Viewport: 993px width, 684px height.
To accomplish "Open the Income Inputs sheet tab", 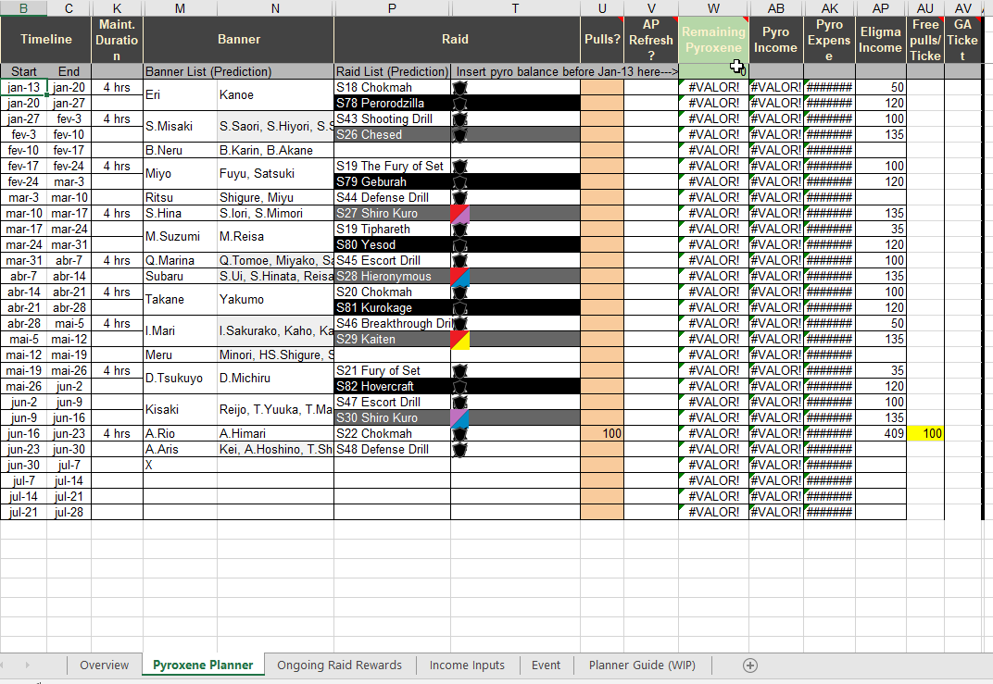I will point(467,665).
